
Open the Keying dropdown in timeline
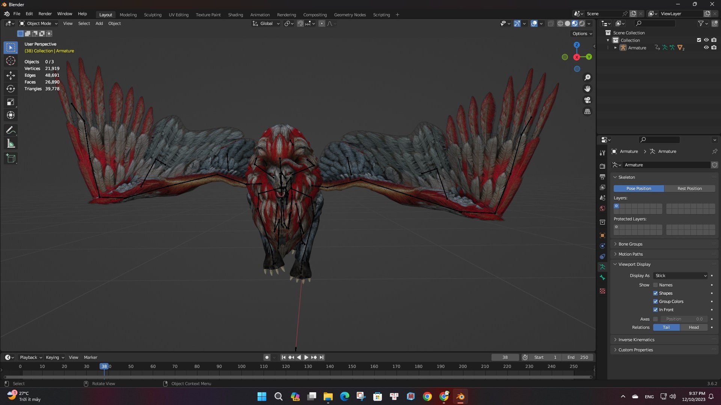click(55, 357)
